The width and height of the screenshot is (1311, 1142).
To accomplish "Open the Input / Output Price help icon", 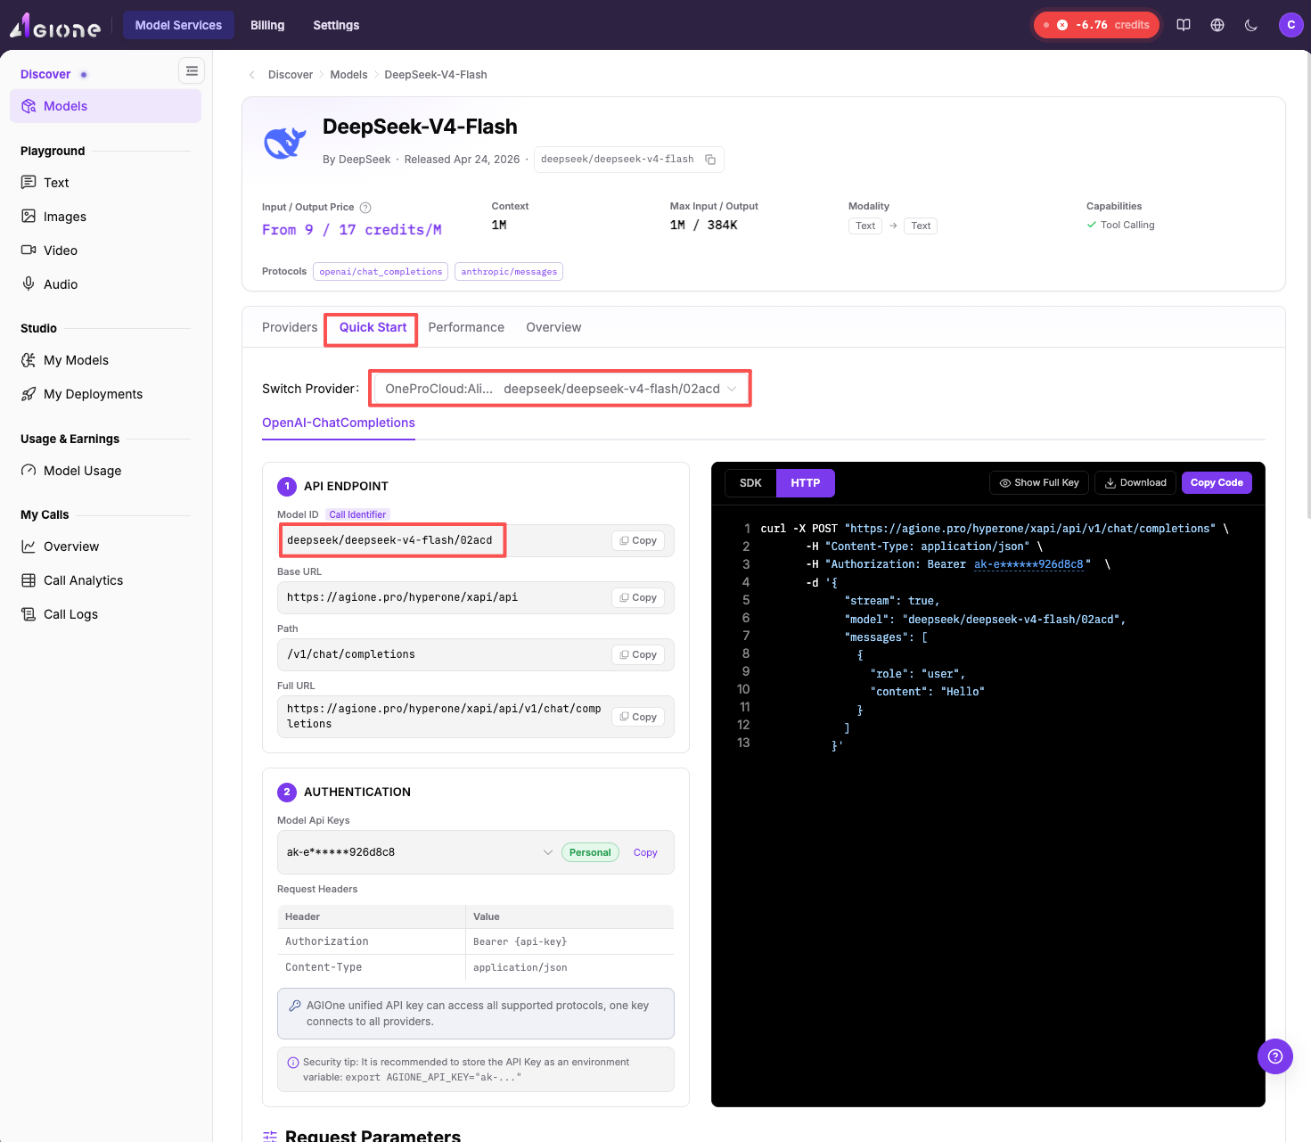I will [x=365, y=208].
